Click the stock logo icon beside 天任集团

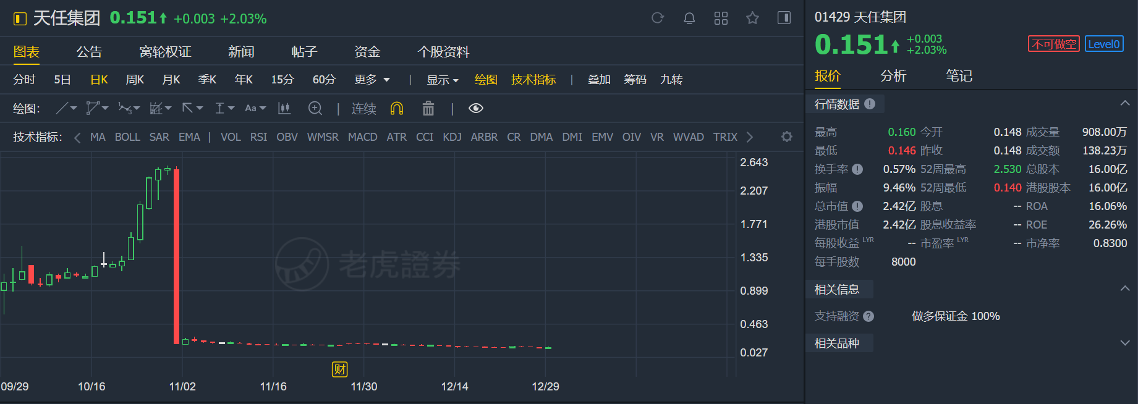pos(20,19)
